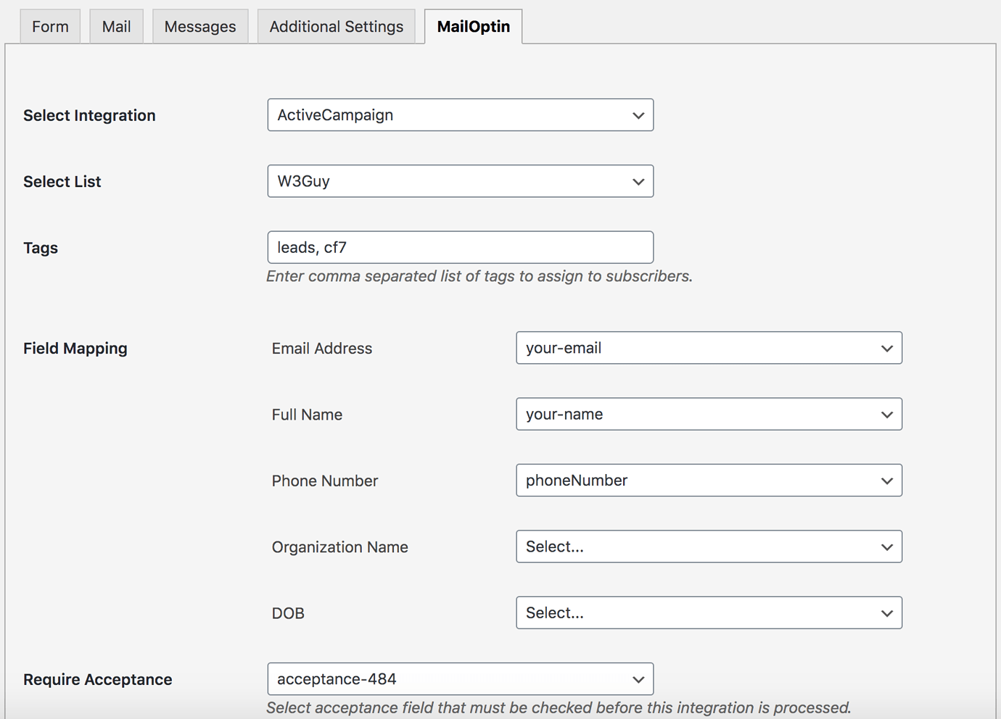
Task: Click the chevron arrow beside acceptance-484
Action: tap(638, 680)
